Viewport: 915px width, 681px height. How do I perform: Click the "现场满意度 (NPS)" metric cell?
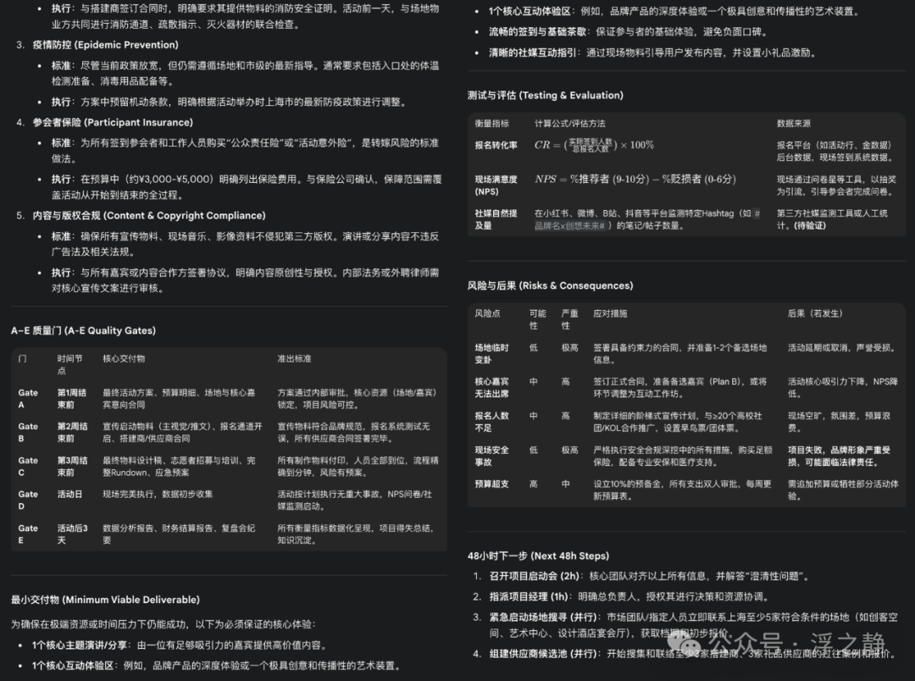tap(496, 185)
